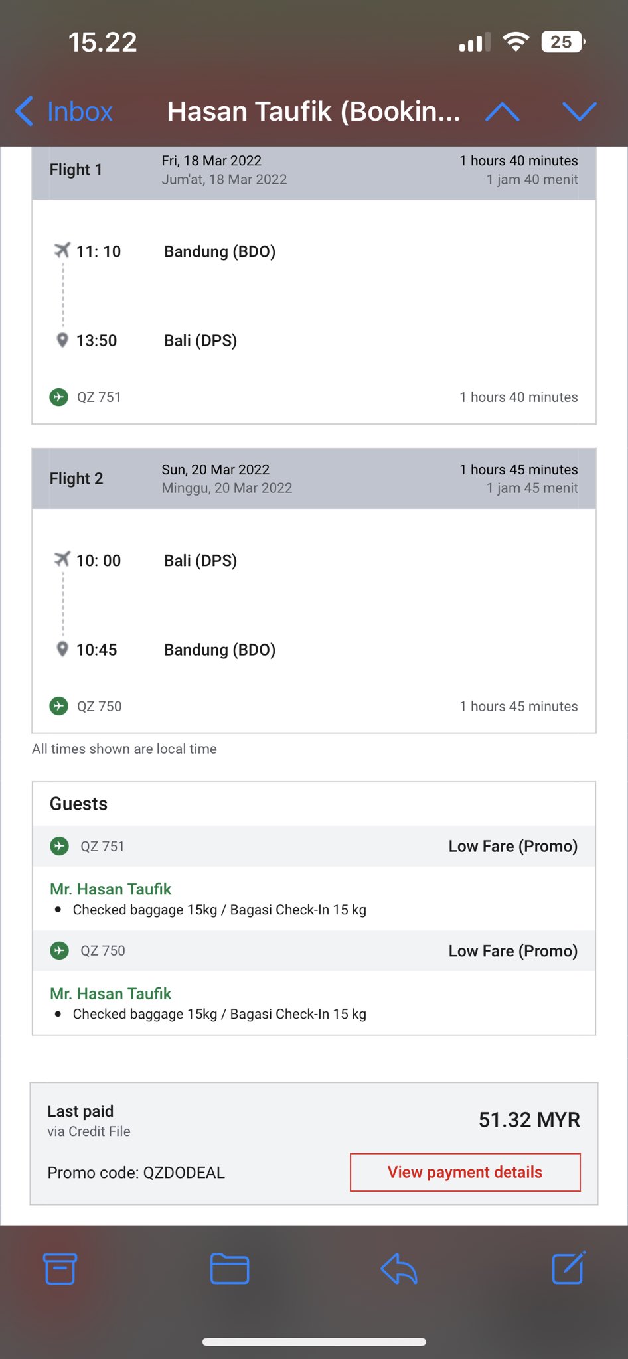
Task: Tap the Flight 2 header row
Action: click(x=313, y=478)
